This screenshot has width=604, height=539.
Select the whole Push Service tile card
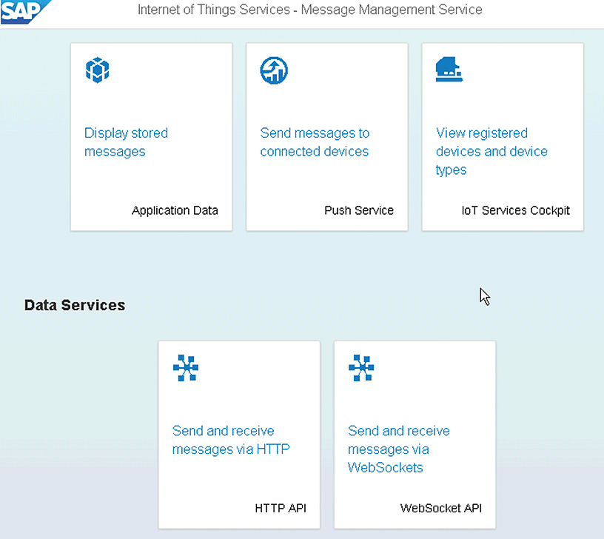pyautogui.click(x=326, y=178)
